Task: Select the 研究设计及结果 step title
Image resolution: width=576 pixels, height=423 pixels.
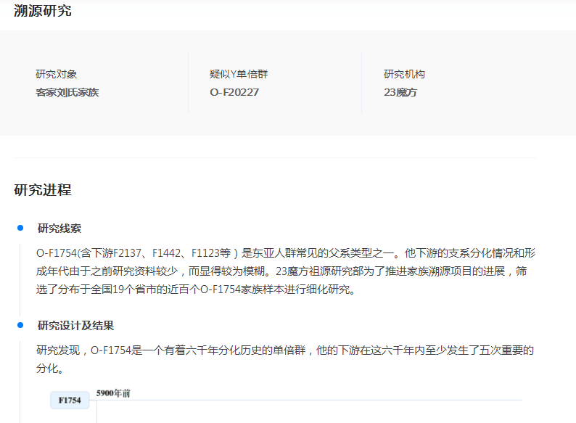Action: [75, 325]
